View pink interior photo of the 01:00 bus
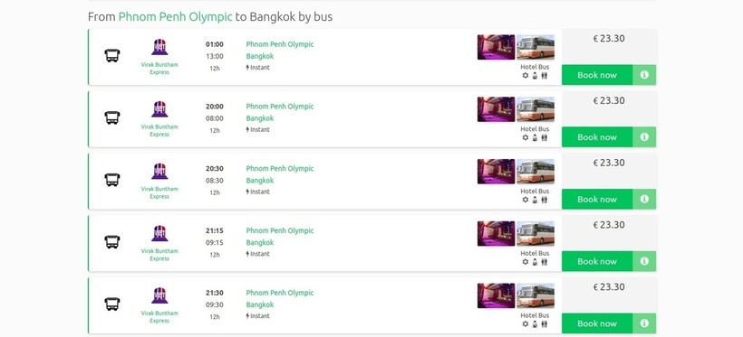The height and width of the screenshot is (337, 743). tap(497, 47)
